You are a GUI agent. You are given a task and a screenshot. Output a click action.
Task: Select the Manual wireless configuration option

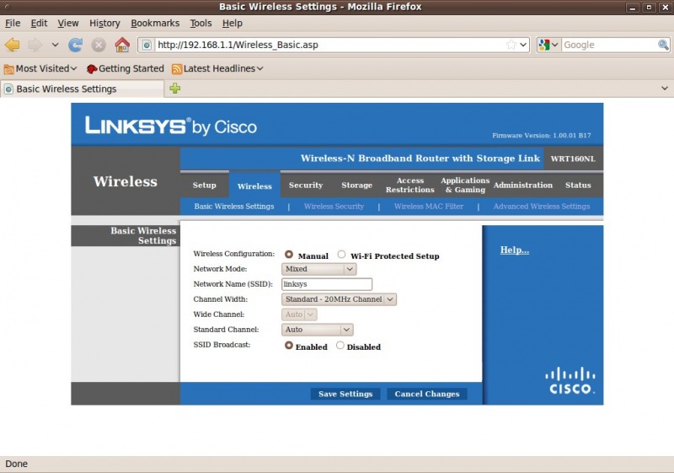(x=289, y=255)
